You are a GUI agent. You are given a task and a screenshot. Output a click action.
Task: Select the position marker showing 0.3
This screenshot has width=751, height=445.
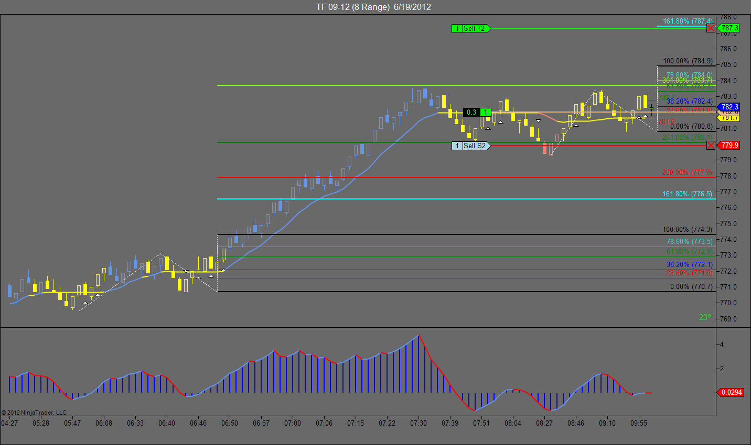coord(471,112)
